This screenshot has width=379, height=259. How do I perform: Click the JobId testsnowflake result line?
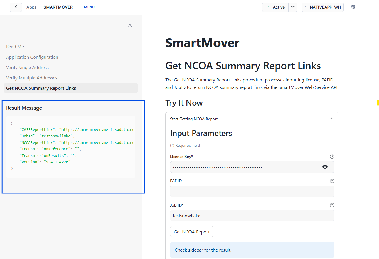47,136
